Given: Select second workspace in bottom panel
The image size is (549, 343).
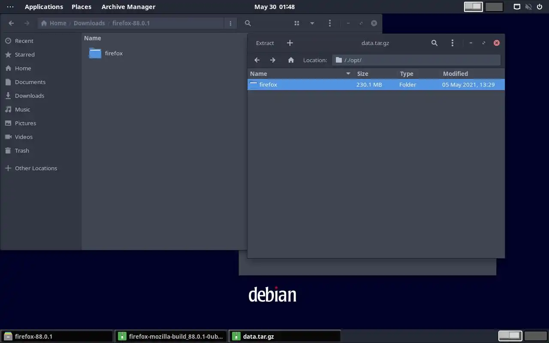Looking at the screenshot, I should (x=536, y=336).
